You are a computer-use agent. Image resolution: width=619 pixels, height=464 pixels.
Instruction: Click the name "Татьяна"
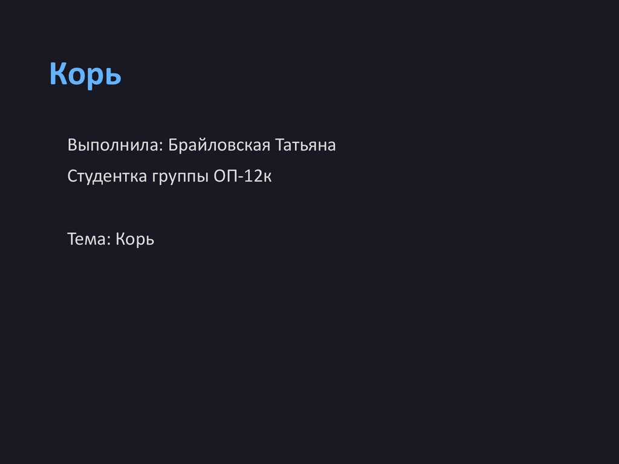point(305,146)
